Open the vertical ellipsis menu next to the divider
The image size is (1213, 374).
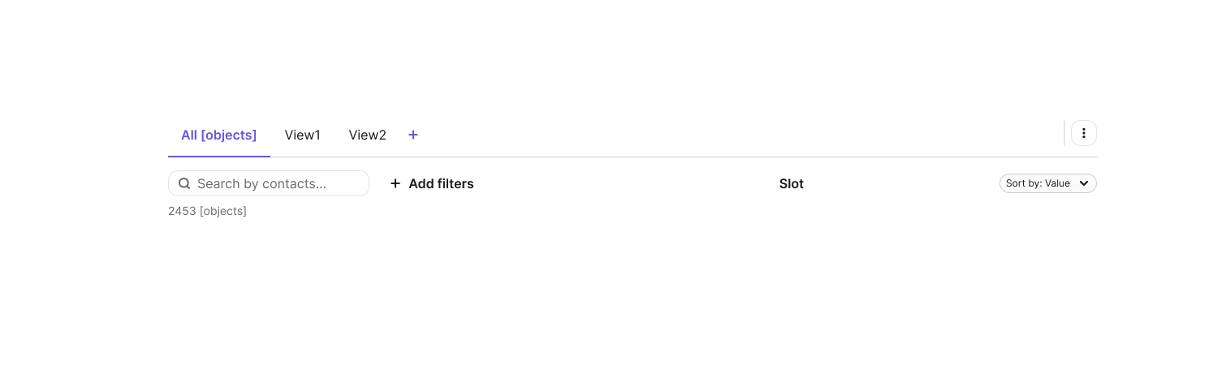coord(1084,133)
